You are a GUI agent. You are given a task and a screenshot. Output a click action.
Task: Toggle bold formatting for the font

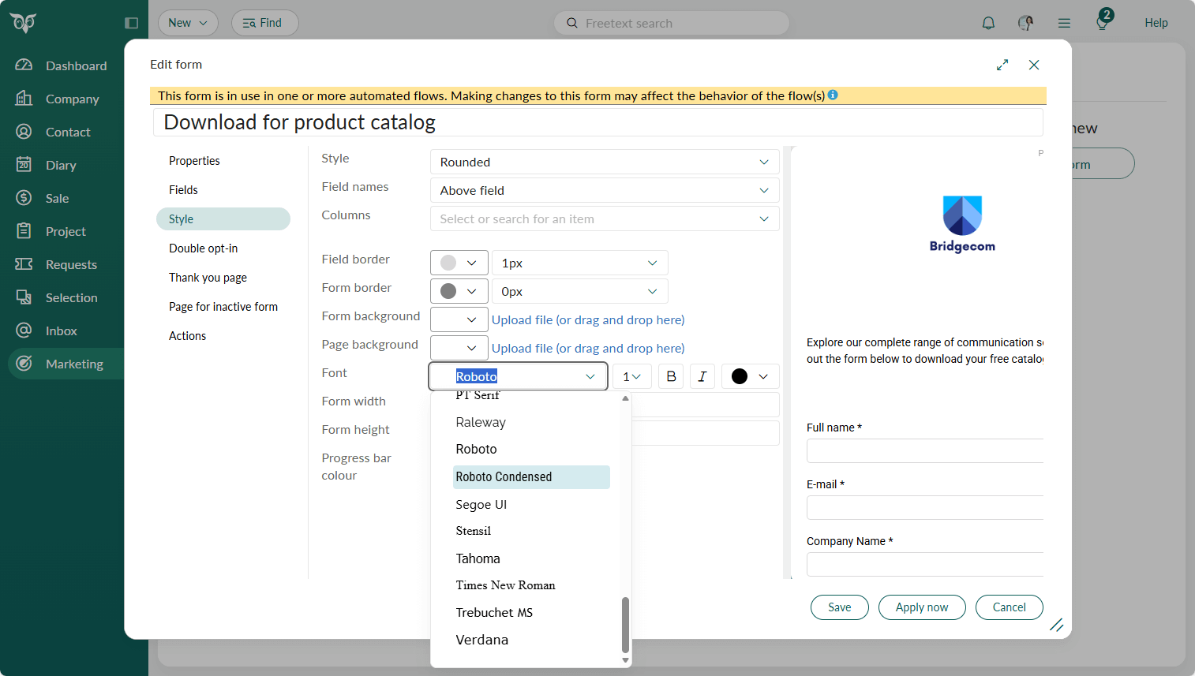coord(671,376)
